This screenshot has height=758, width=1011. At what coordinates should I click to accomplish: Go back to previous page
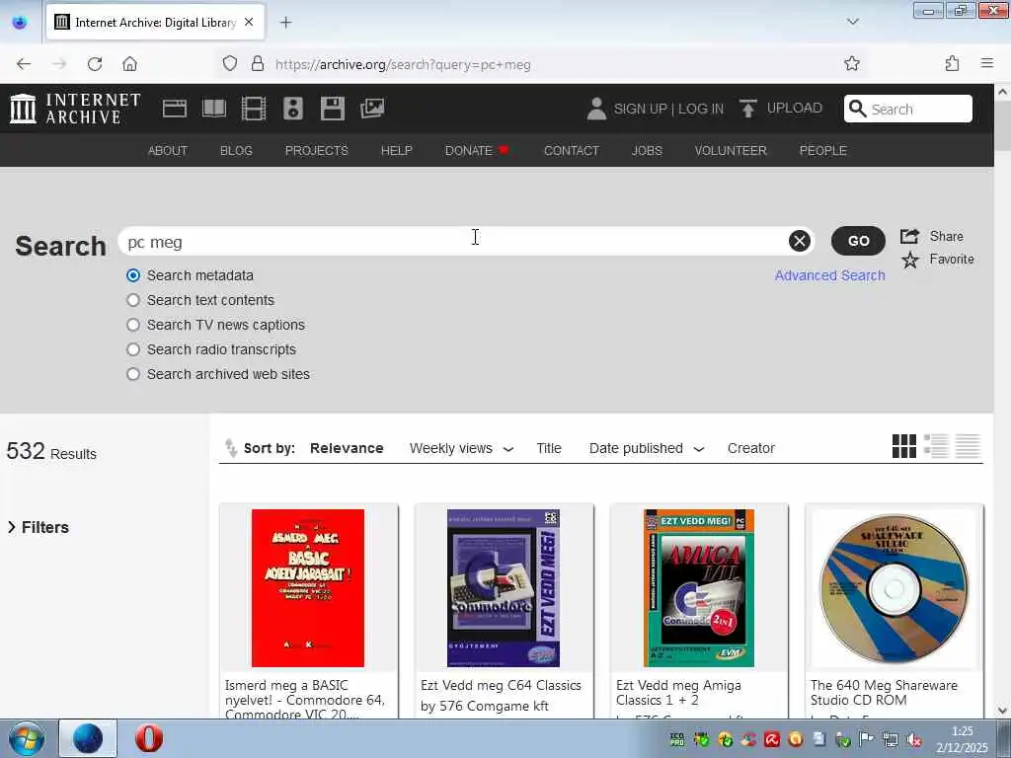(x=24, y=64)
